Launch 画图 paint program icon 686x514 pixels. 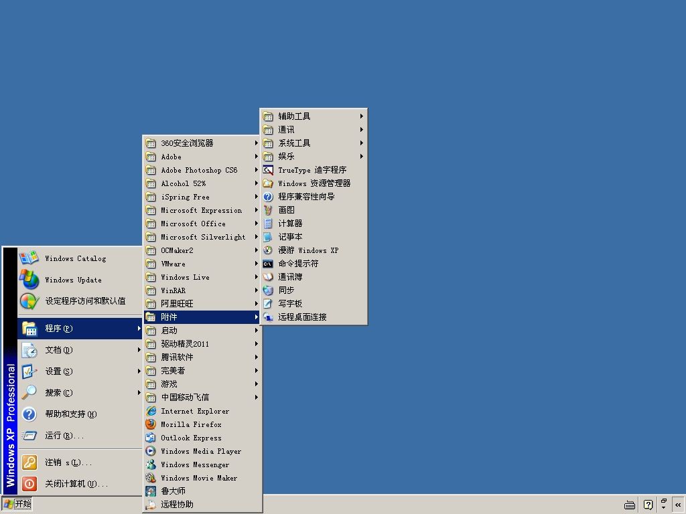tap(268, 210)
